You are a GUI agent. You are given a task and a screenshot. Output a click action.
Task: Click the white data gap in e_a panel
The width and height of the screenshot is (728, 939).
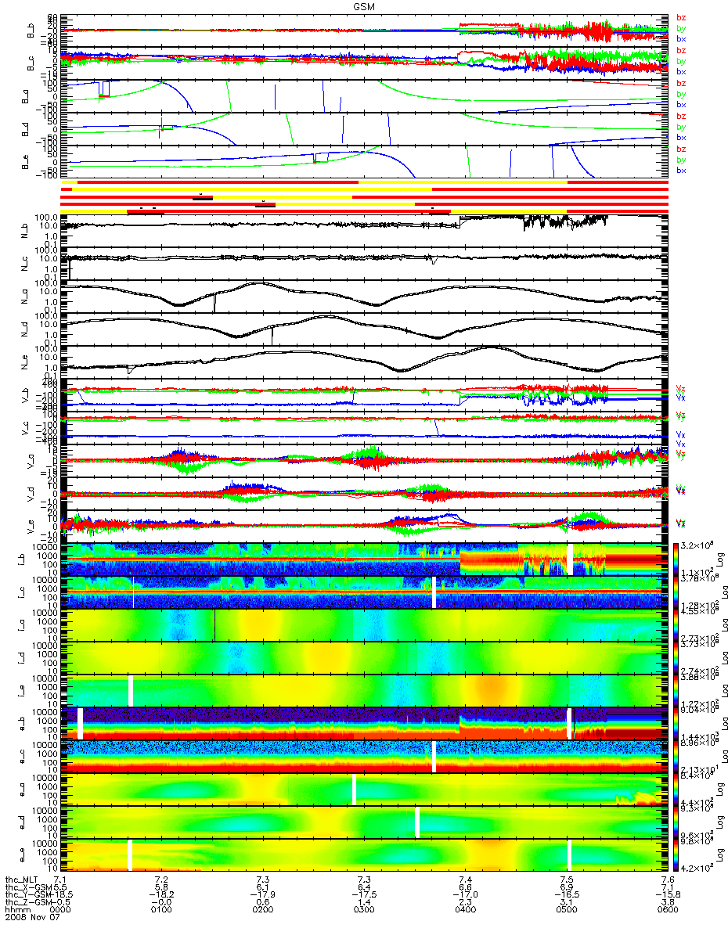pos(355,790)
